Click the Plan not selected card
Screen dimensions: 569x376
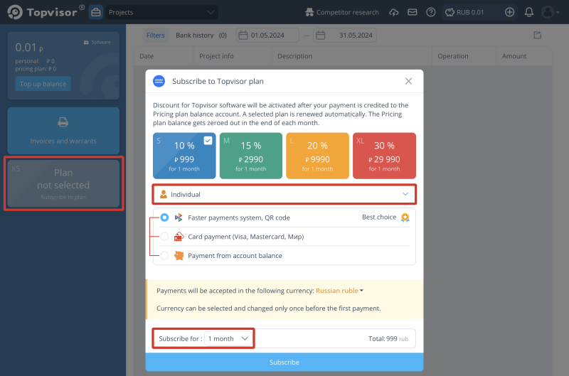[x=63, y=183]
